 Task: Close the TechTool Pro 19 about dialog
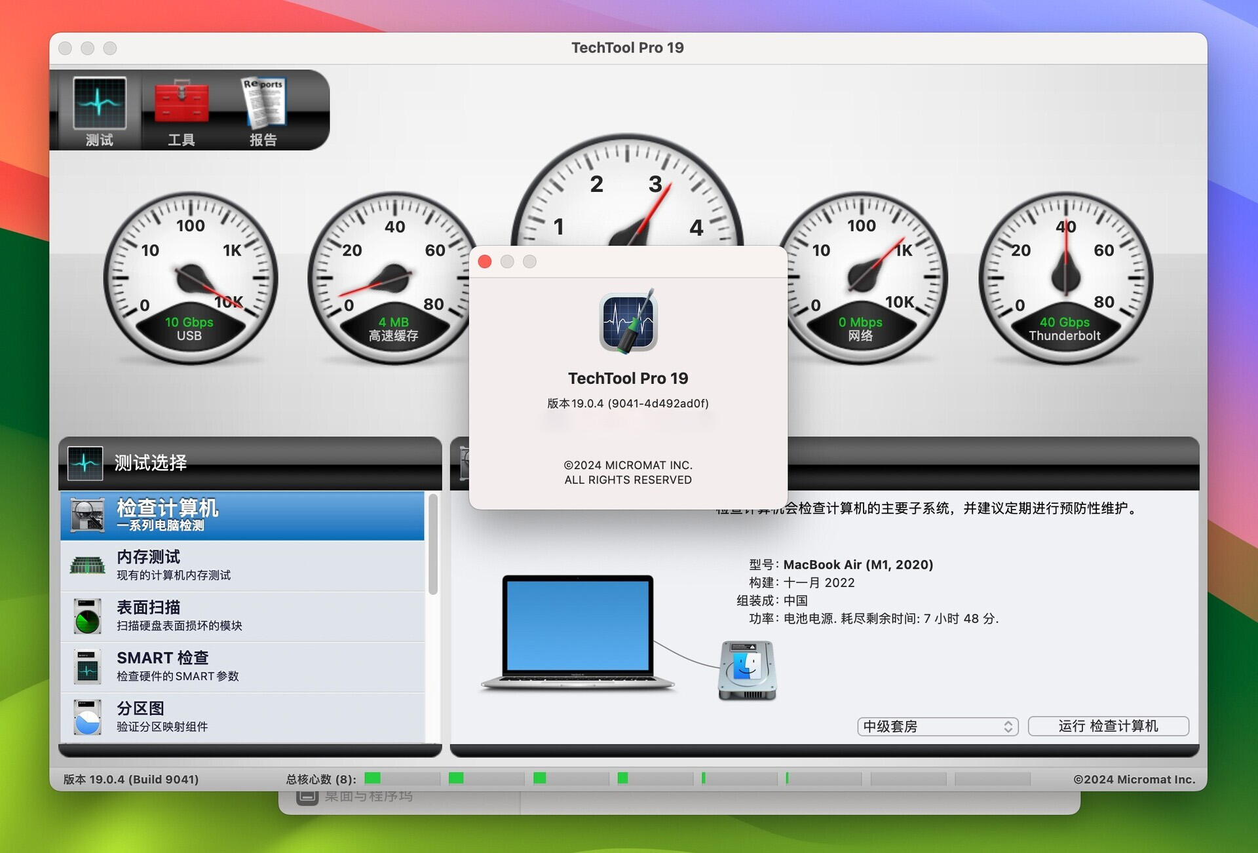tap(485, 261)
